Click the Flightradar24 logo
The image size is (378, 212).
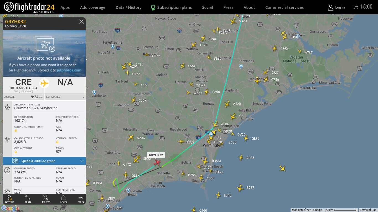coord(29,7)
